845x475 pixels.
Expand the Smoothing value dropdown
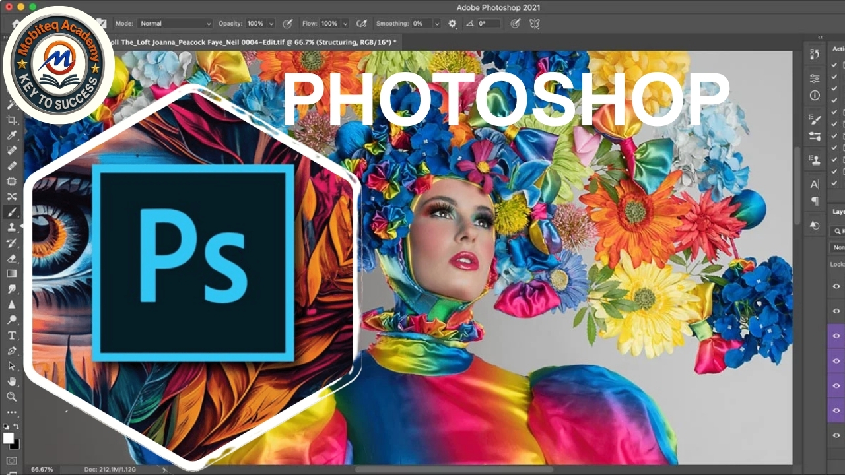436,24
